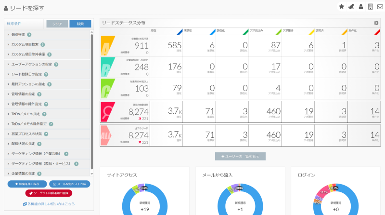Click the アポ見込み column header
This screenshot has width=385, height=215.
point(265,31)
